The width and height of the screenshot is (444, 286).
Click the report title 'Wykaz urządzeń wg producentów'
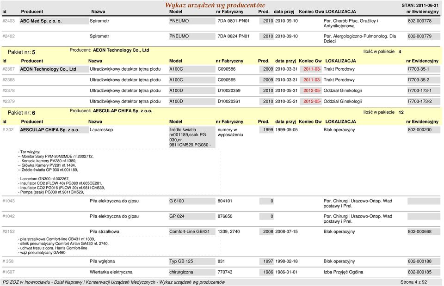[215, 5]
